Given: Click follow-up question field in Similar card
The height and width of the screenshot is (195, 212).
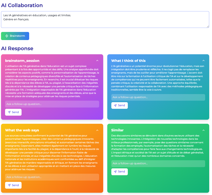Looking at the screenshot, I should 158,164.
